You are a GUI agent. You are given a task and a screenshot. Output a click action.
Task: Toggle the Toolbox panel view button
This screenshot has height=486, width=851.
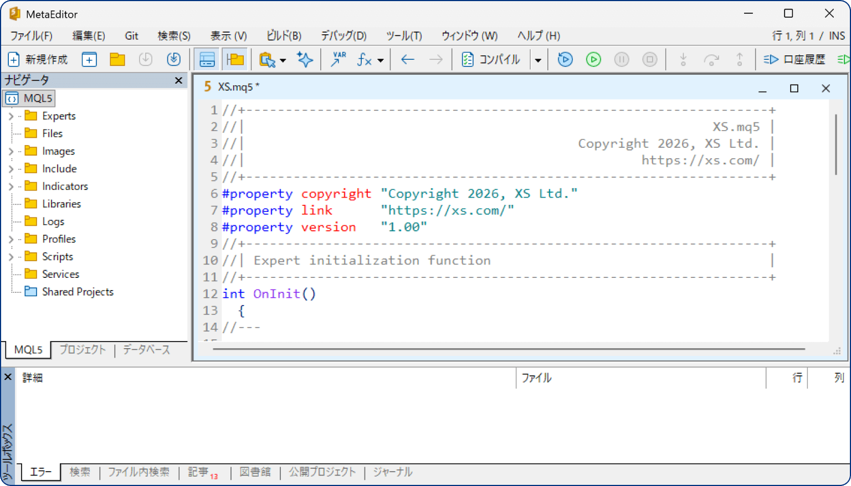(x=235, y=59)
